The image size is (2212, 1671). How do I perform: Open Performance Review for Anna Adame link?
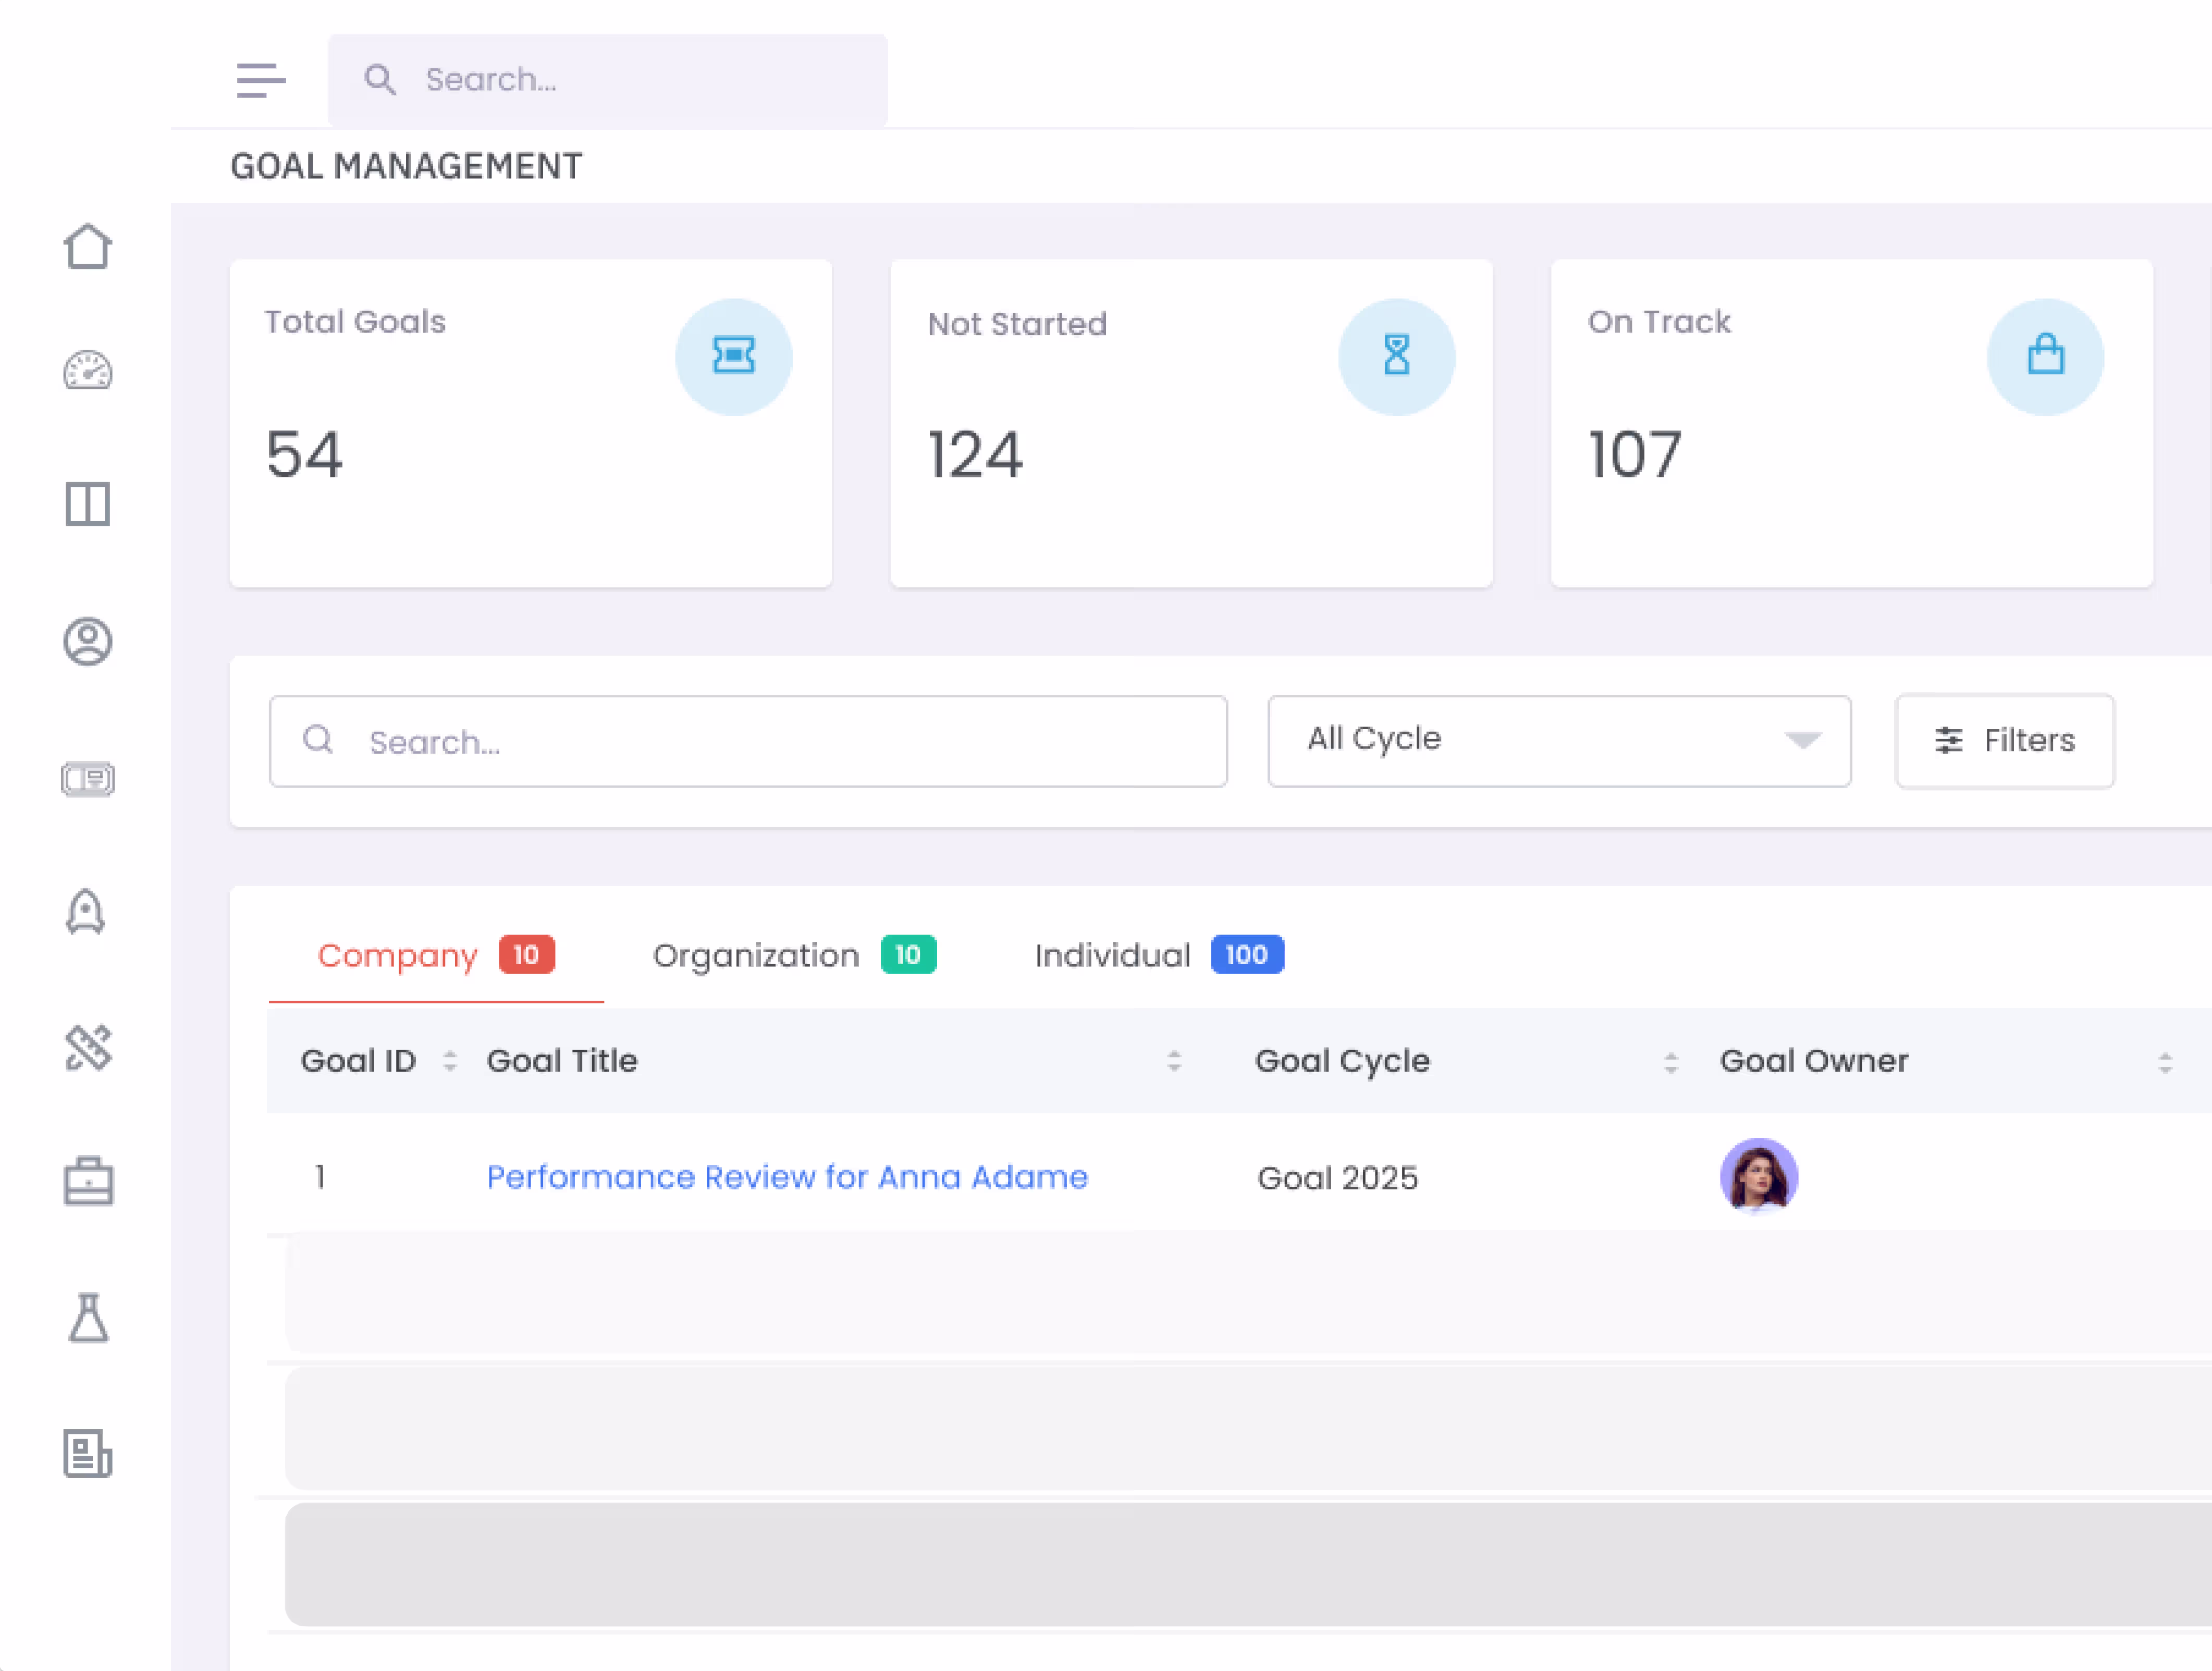coord(787,1177)
